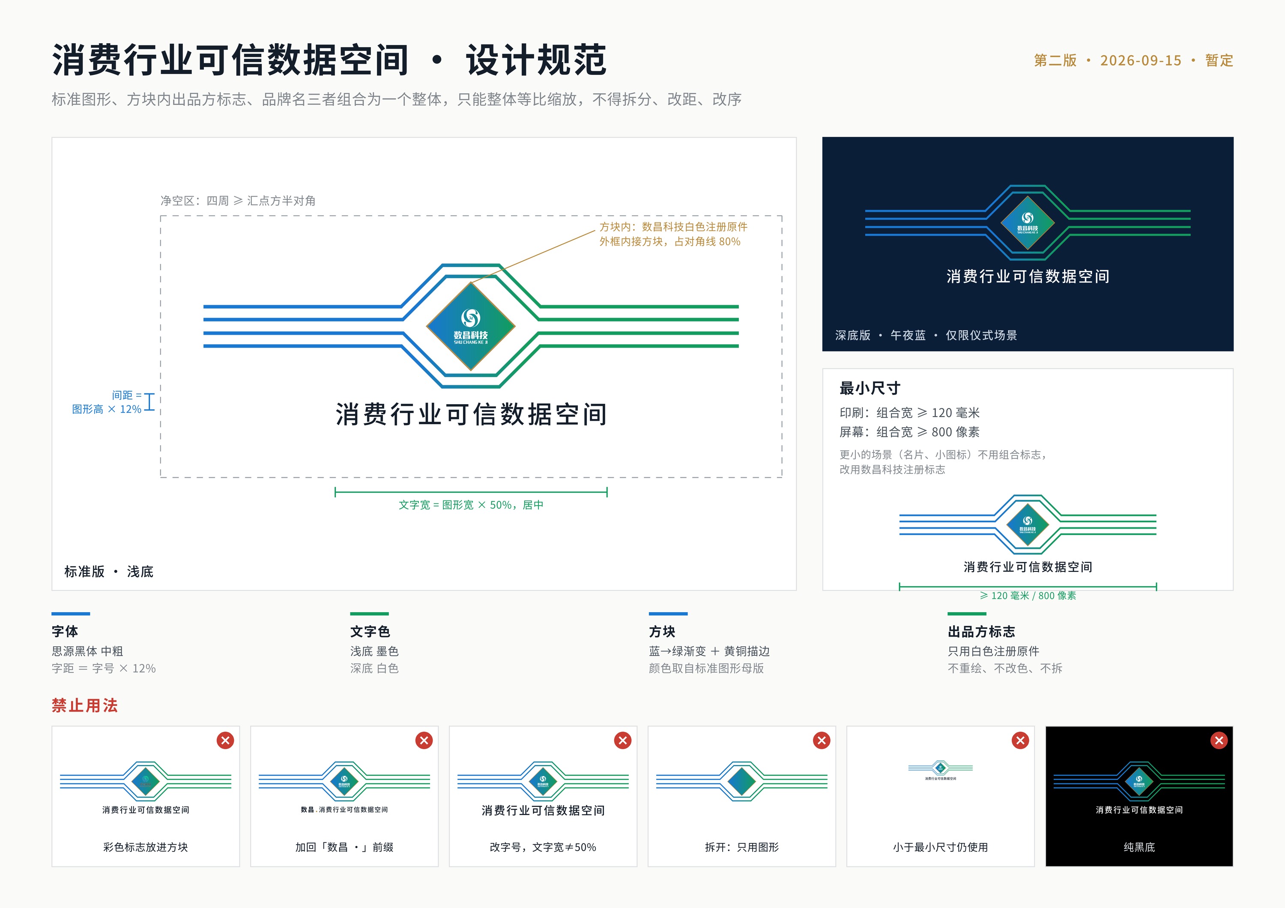Image resolution: width=1285 pixels, height=908 pixels.
Task: Click the red X on '小于最小尺寸仍使用' card
Action: (1020, 740)
